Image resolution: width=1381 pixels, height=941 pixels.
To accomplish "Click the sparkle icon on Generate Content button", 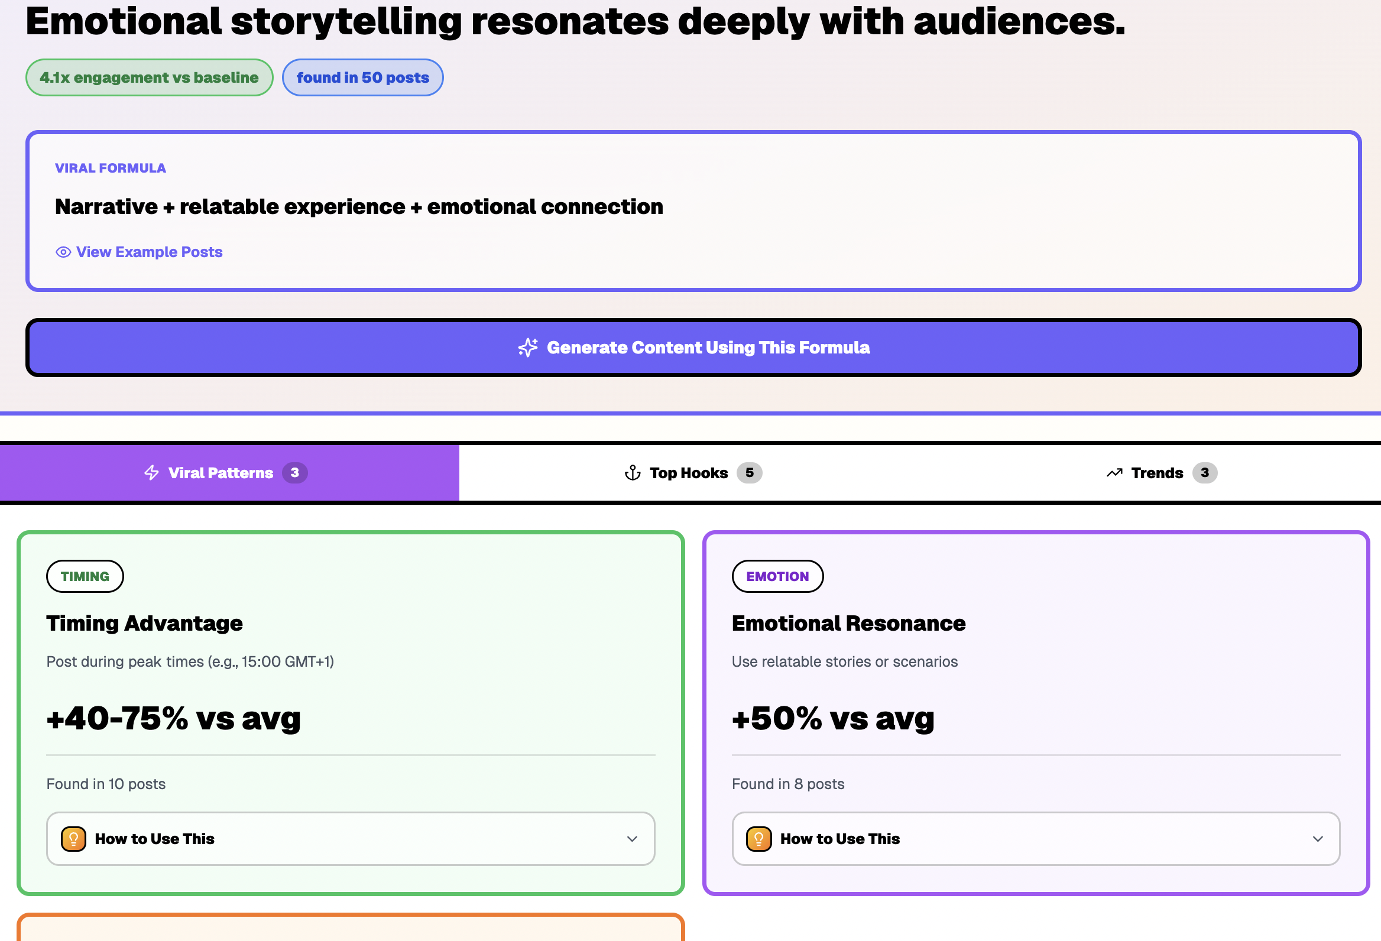I will pyautogui.click(x=528, y=348).
